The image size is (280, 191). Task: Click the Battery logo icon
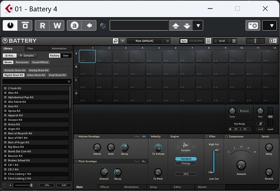(5, 41)
